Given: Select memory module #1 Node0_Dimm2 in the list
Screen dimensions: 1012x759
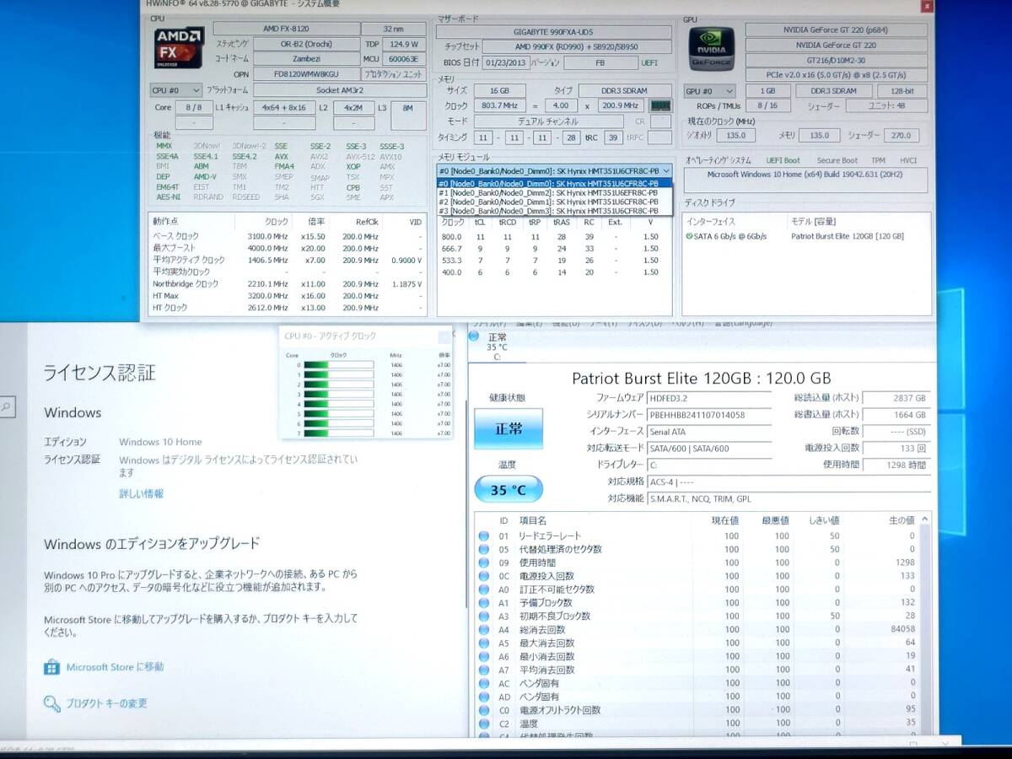Looking at the screenshot, I should tap(555, 192).
